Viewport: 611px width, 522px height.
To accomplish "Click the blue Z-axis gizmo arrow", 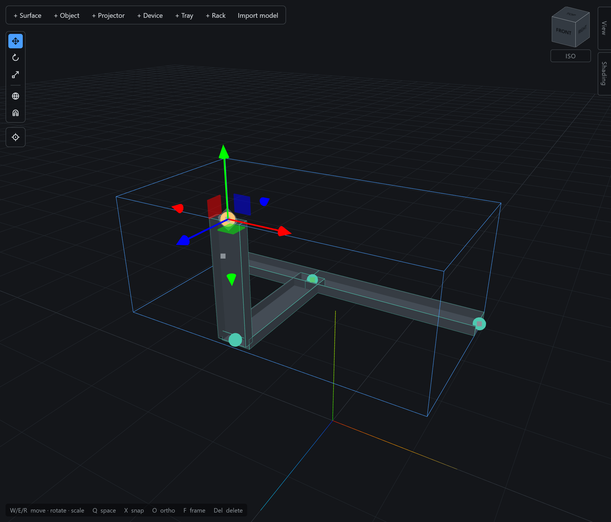I will pyautogui.click(x=183, y=240).
